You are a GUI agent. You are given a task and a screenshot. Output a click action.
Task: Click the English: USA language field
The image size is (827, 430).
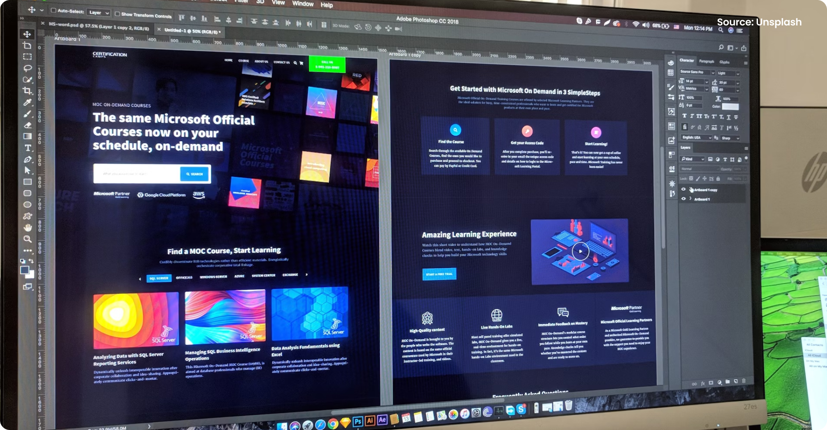[x=696, y=137]
